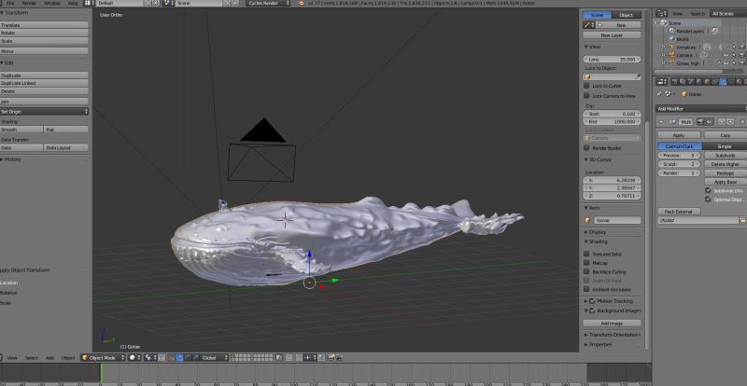The image size is (747, 386).
Task: Switch to the Object tab
Action: tap(627, 15)
